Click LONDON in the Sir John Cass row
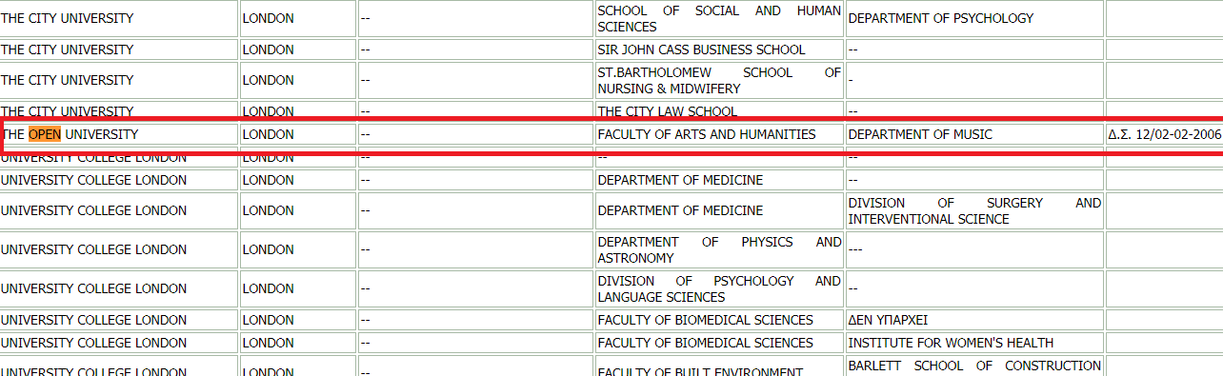 [x=298, y=49]
